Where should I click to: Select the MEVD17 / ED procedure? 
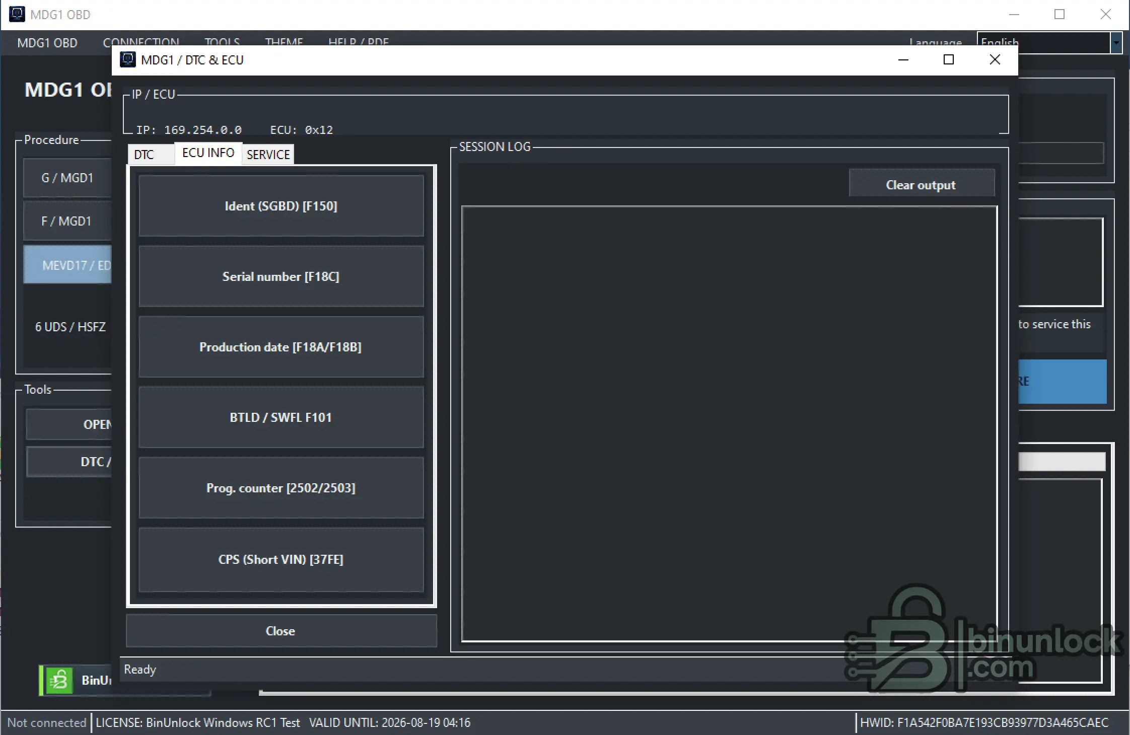pyautogui.click(x=67, y=265)
